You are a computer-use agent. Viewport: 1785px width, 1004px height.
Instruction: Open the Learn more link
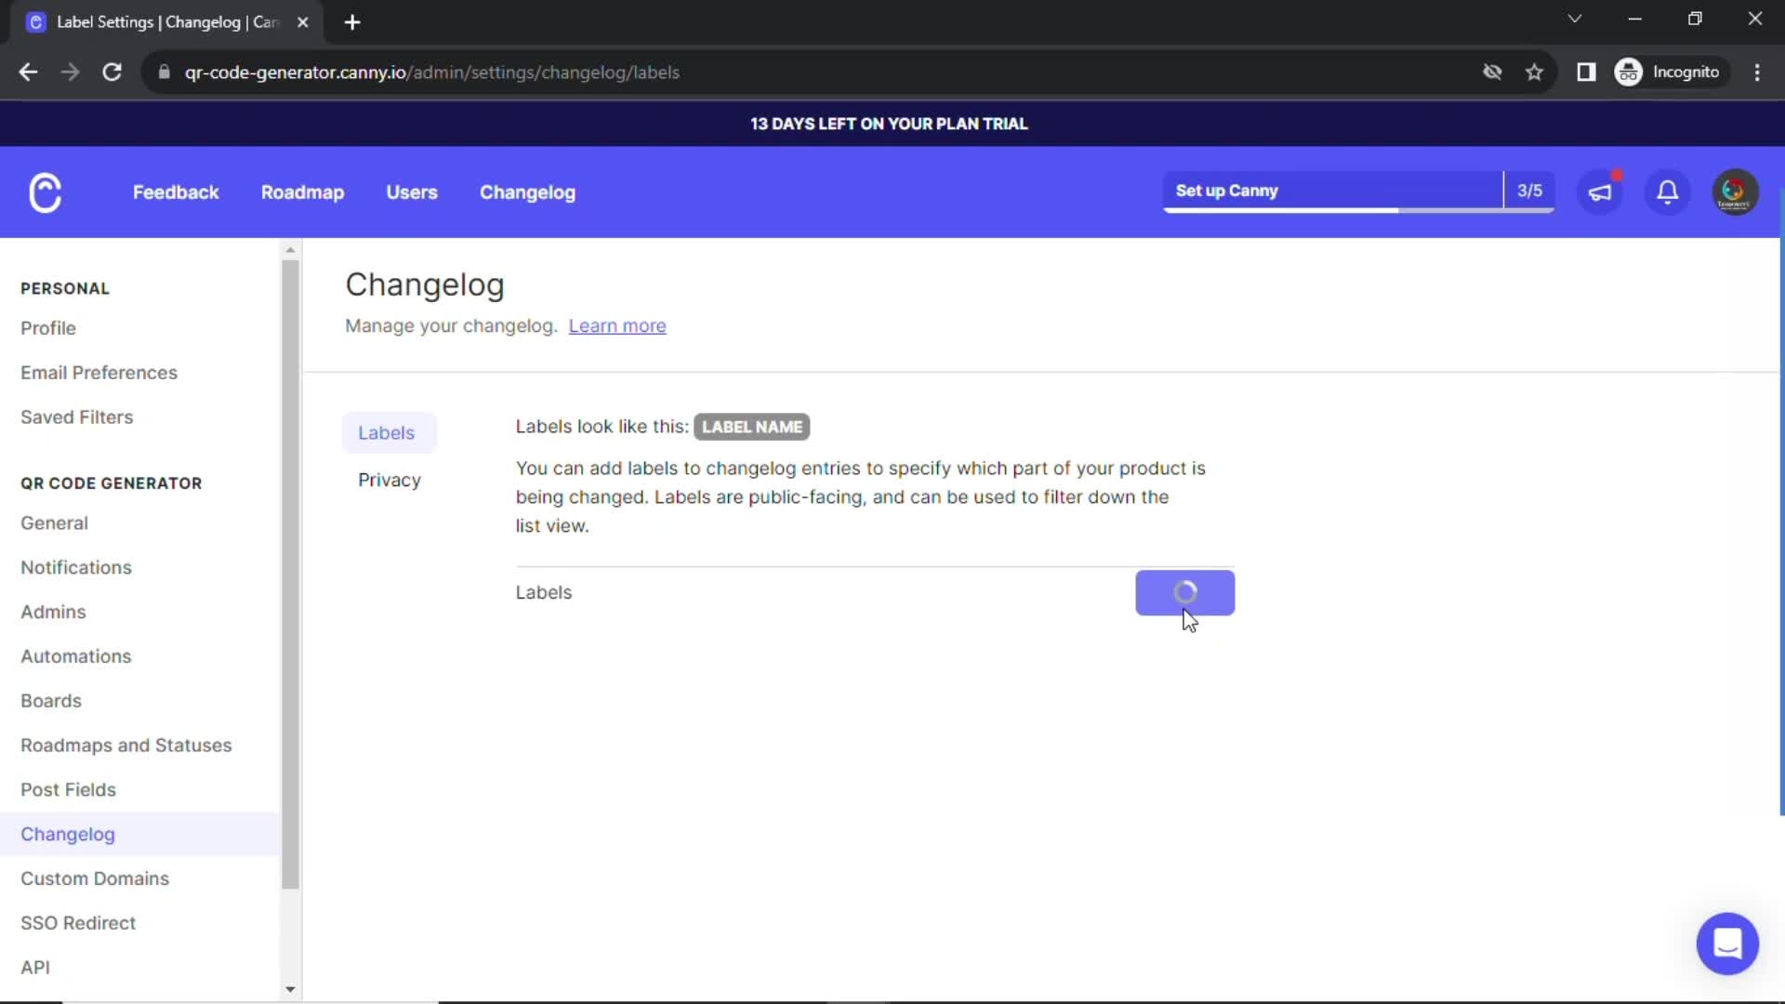click(x=618, y=324)
